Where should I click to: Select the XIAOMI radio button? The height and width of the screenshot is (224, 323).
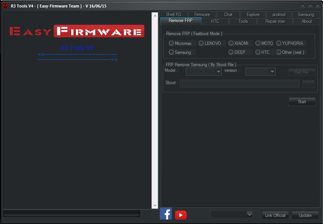231,43
